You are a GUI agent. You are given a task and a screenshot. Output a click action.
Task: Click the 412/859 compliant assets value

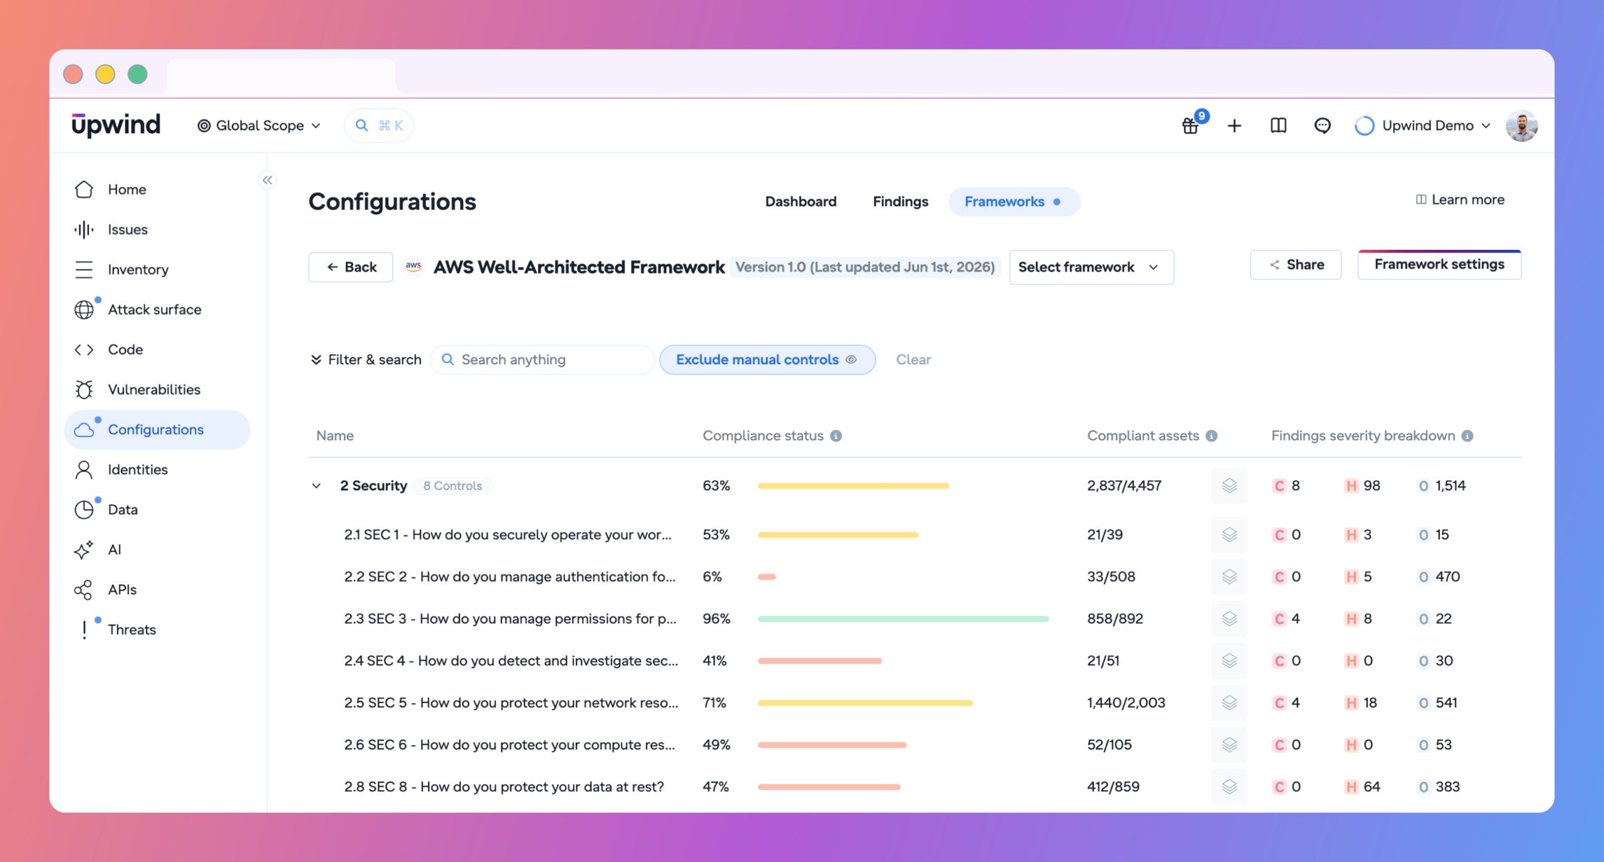[1113, 786]
